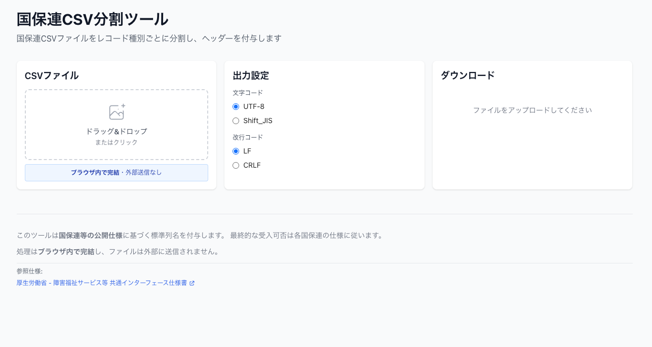Viewport: 652px width, 347px height.
Task: Click the ダウンロード panel heading
Action: click(x=467, y=75)
